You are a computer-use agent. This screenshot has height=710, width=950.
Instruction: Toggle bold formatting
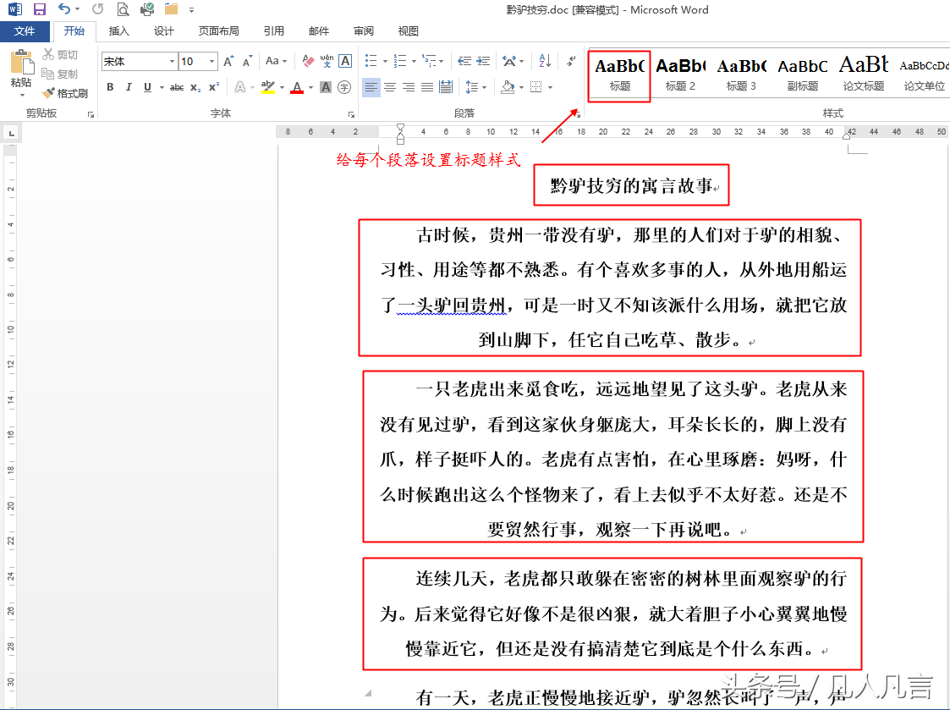[110, 87]
